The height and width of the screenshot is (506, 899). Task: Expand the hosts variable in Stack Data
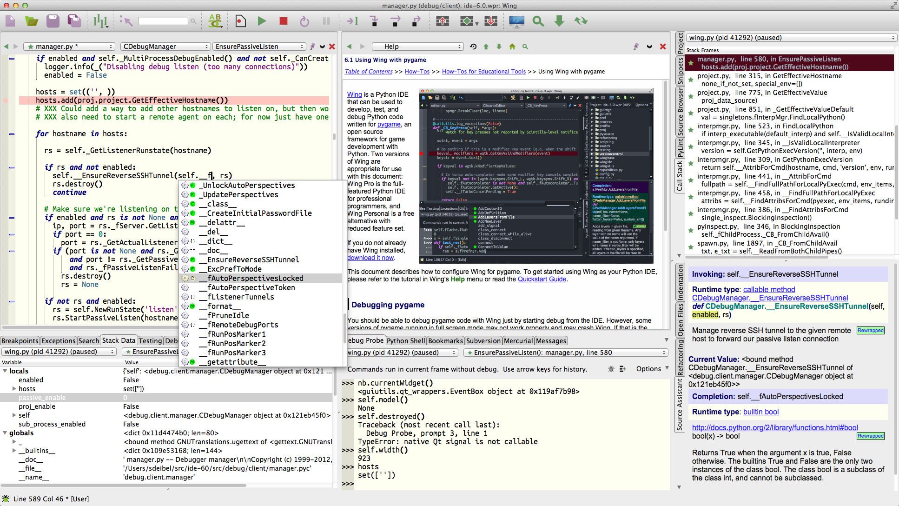pyautogui.click(x=14, y=388)
